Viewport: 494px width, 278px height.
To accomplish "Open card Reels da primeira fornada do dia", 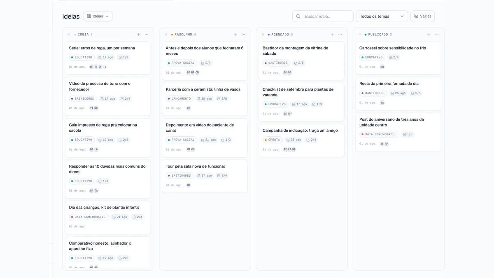I will point(398,93).
